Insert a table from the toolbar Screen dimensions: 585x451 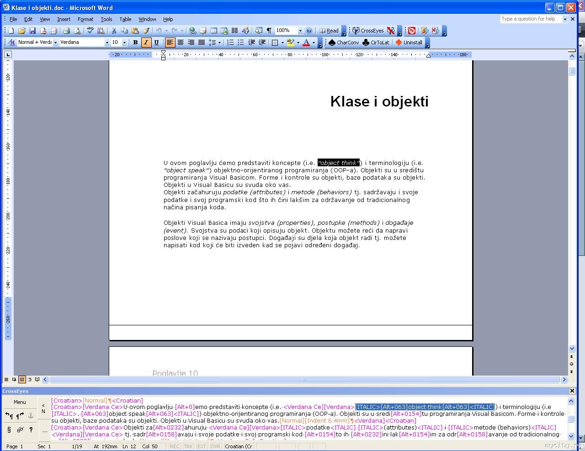213,31
